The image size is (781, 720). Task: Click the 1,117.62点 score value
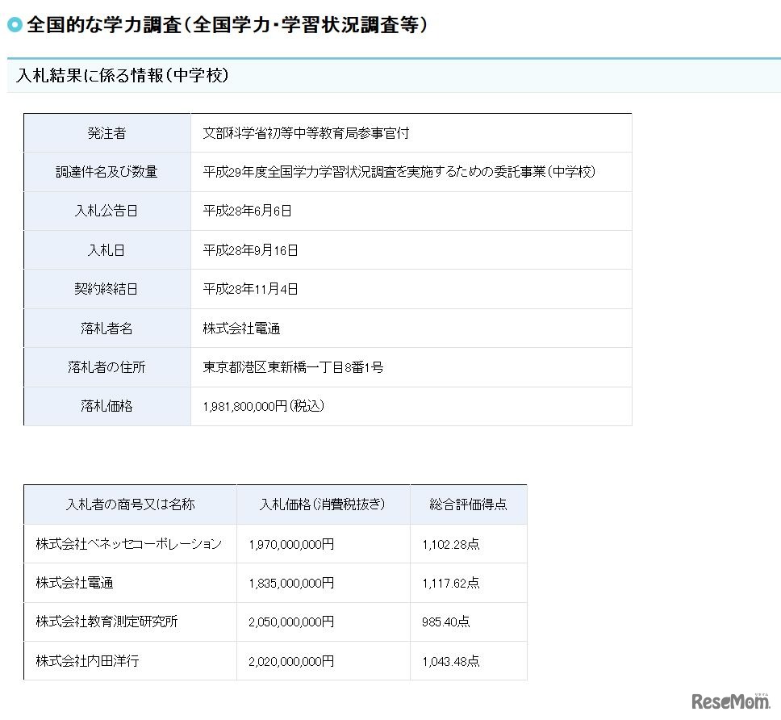tap(449, 582)
